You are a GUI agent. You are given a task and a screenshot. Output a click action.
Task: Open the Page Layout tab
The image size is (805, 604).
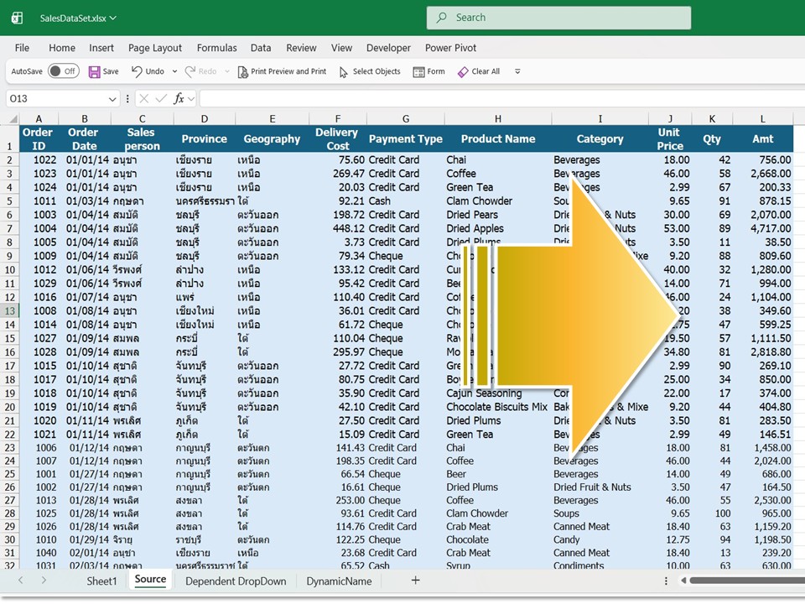155,48
